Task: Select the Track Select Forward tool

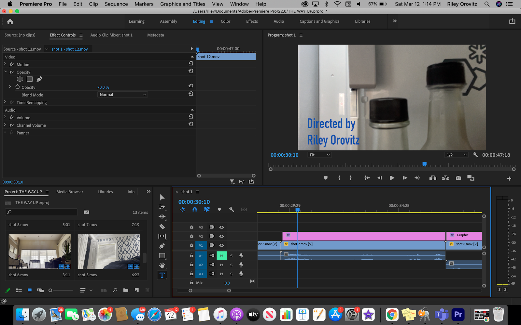Action: click(162, 207)
